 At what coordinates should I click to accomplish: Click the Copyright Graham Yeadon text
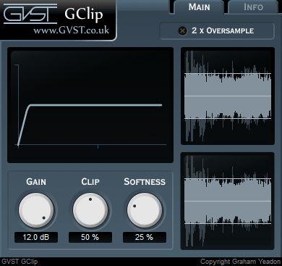(240, 262)
